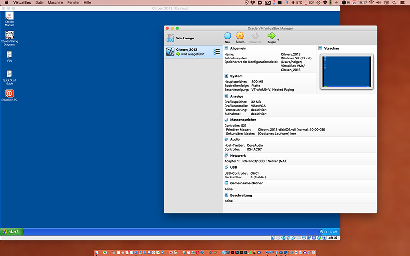Screen dimensions: 410x256
Task: Click the 800 MB Hauptspeicher value
Action: (257, 82)
